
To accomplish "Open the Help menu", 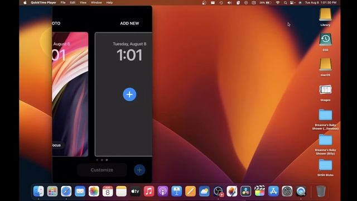I will pos(109,2).
